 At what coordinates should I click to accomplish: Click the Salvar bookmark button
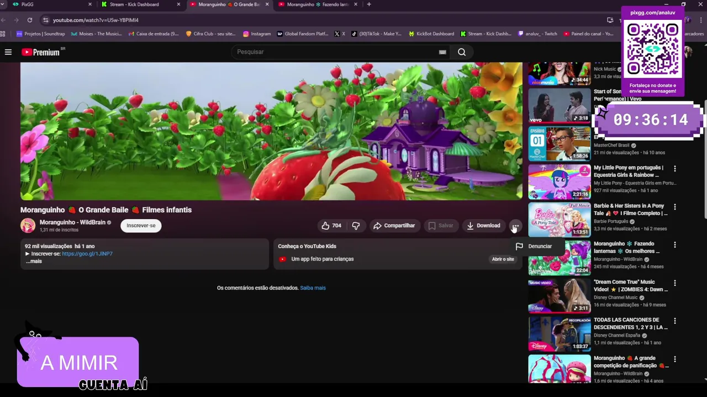point(441,226)
